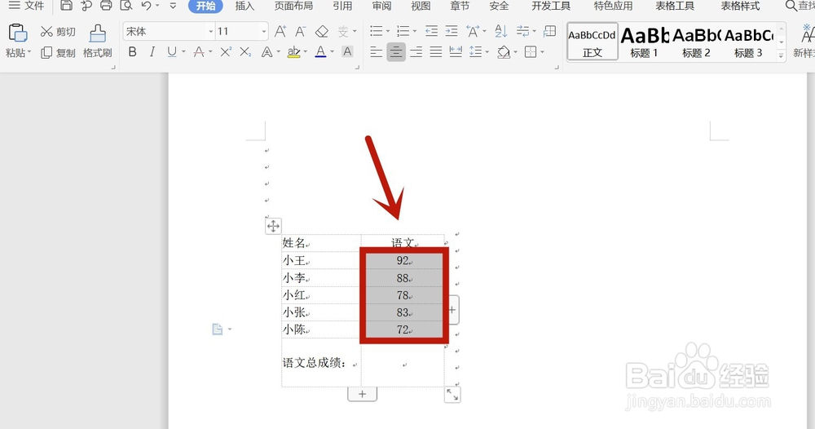Select the 标题 2 style
Screen dimensions: 815x429
coord(696,42)
